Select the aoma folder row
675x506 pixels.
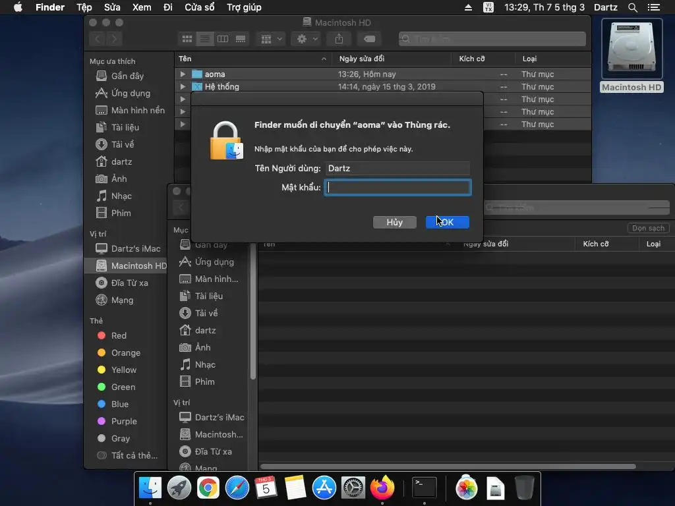tap(382, 74)
